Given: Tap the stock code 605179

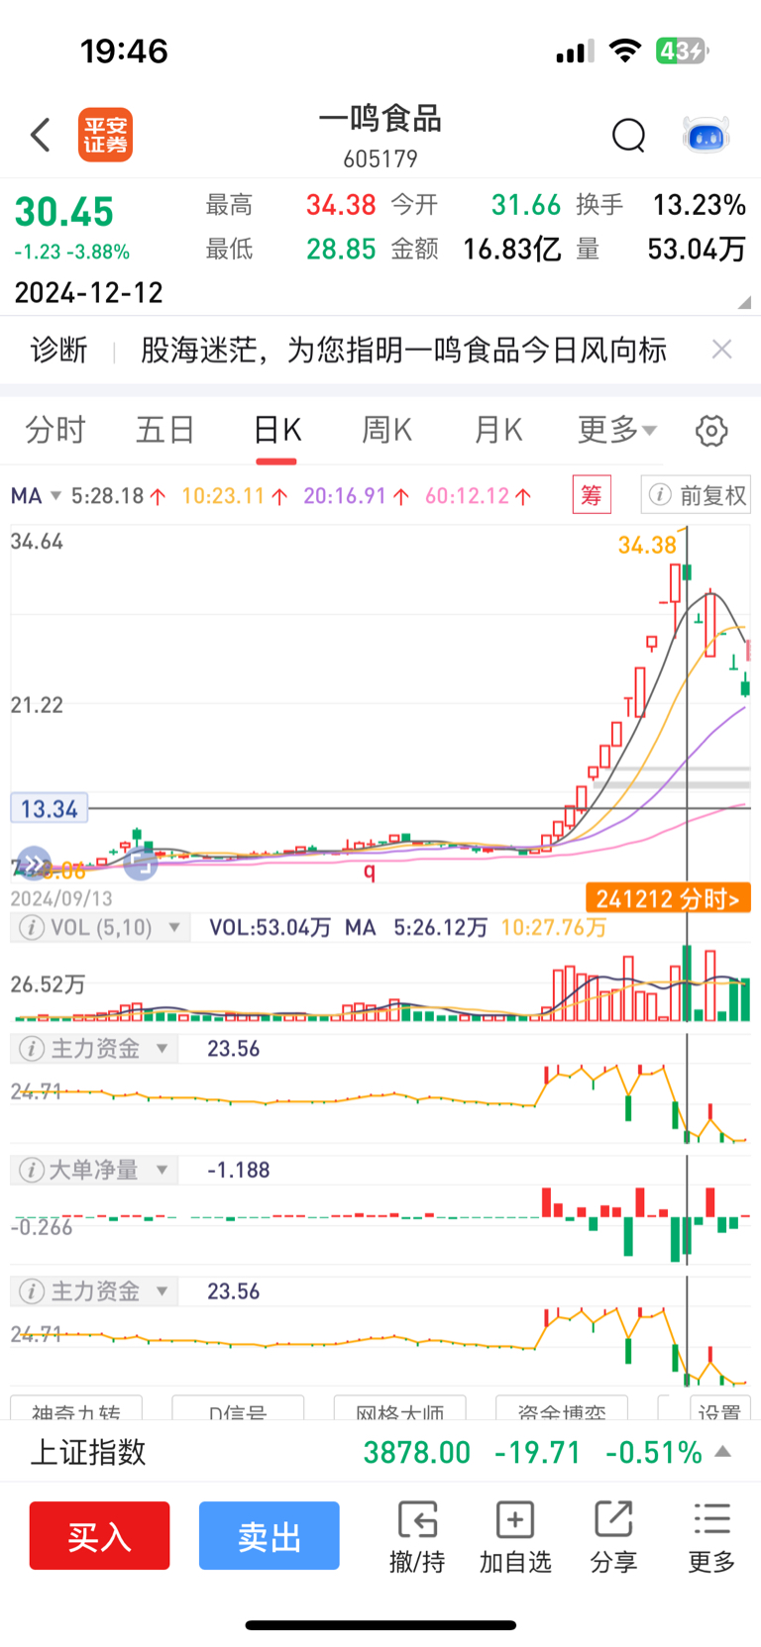Looking at the screenshot, I should 380,158.
